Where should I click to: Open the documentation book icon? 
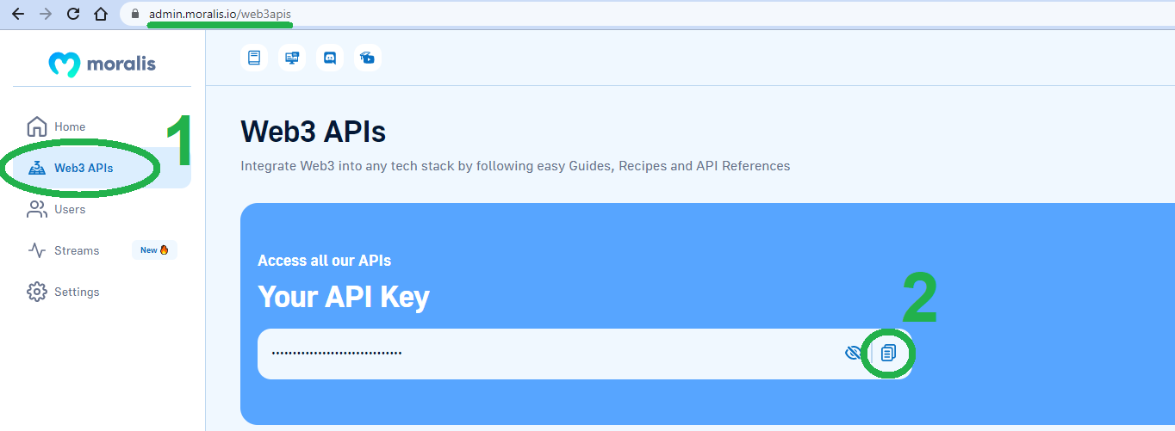tap(253, 58)
